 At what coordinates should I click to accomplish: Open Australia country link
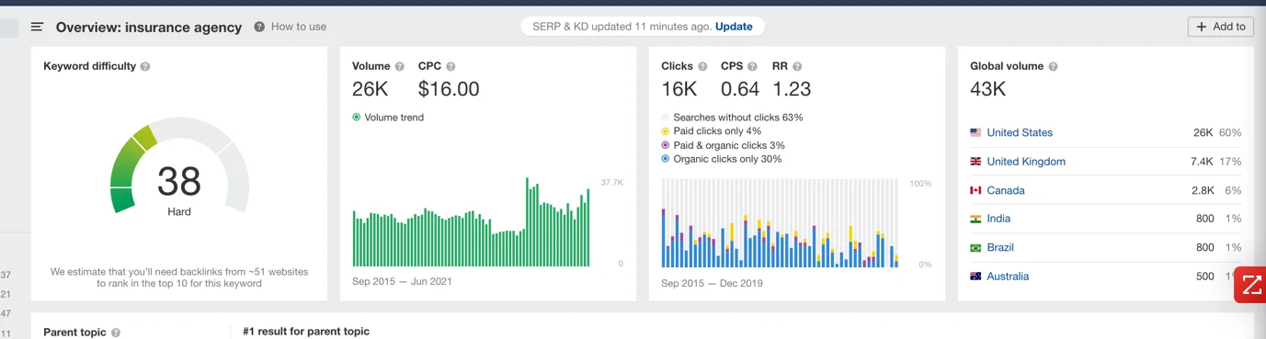[x=1008, y=277]
